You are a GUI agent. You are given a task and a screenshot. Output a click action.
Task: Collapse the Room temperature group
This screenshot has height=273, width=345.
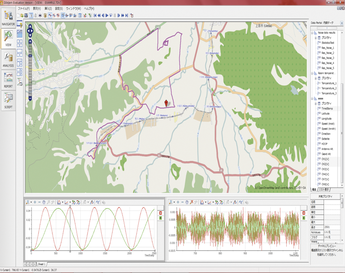point(313,73)
